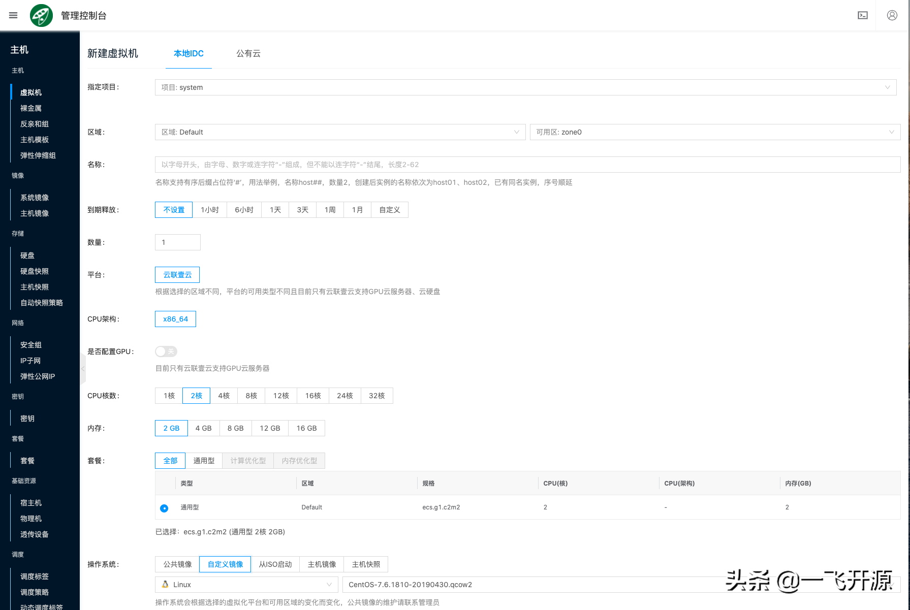Image resolution: width=910 pixels, height=610 pixels.
Task: Select 2核 CPU core count
Action: click(196, 396)
